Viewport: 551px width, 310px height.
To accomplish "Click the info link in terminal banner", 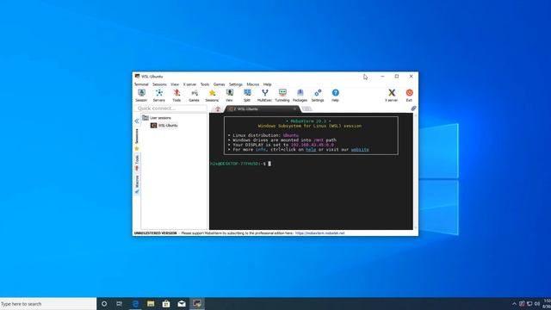I will (260, 149).
